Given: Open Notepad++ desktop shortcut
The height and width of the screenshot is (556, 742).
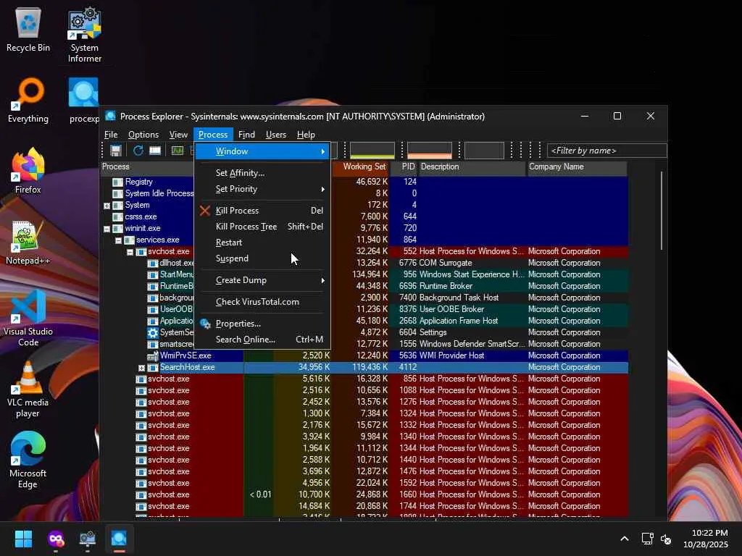Looking at the screenshot, I should coord(28,242).
